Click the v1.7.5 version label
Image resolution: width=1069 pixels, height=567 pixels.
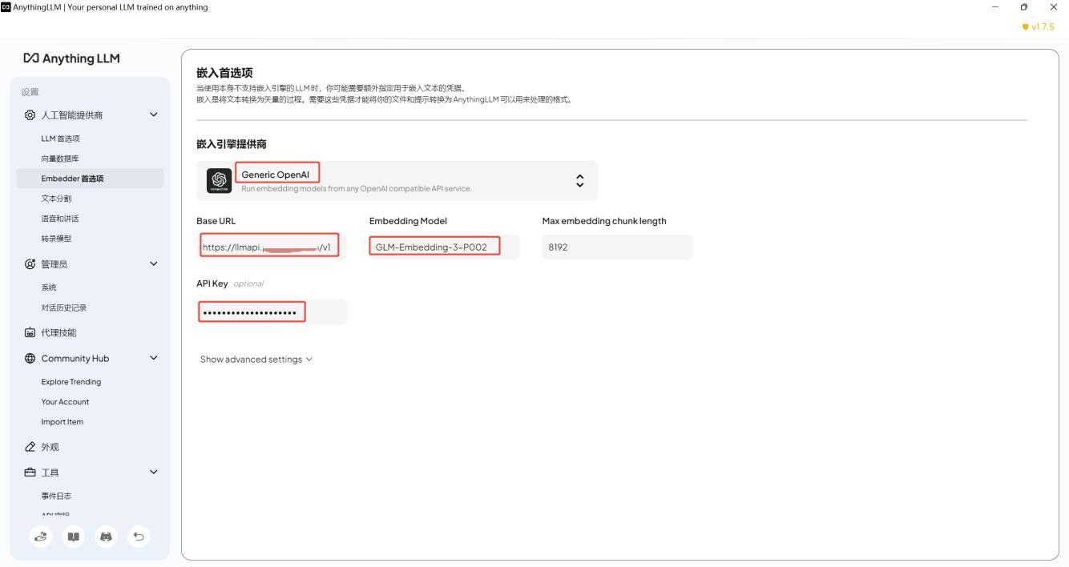(x=1038, y=26)
